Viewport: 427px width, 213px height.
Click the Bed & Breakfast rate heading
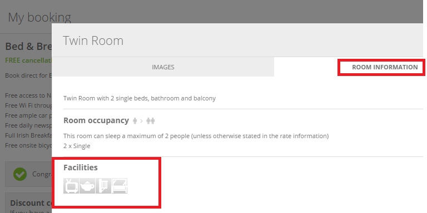pyautogui.click(x=28, y=47)
